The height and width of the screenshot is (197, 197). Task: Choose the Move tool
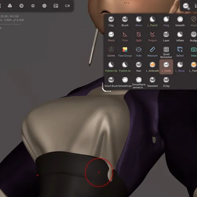[139, 22]
